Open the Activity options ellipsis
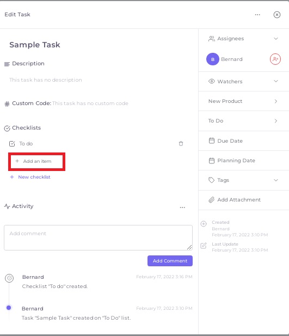Image resolution: width=289 pixels, height=336 pixels. (182, 207)
